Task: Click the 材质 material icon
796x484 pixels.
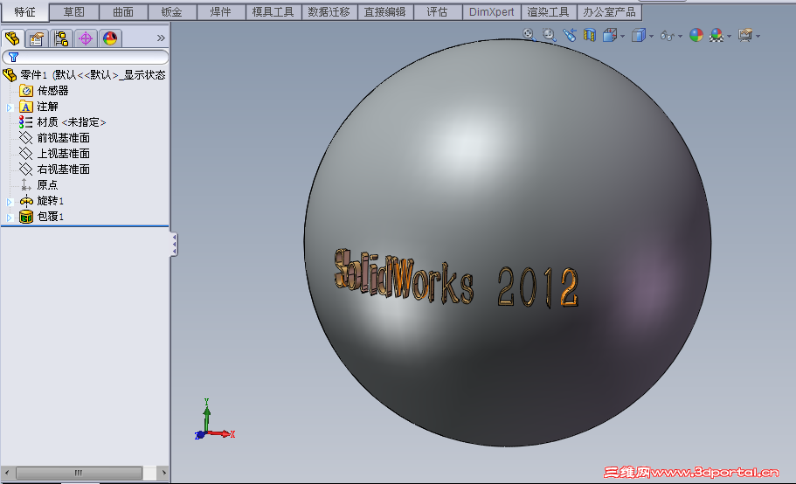Action: pyautogui.click(x=26, y=122)
